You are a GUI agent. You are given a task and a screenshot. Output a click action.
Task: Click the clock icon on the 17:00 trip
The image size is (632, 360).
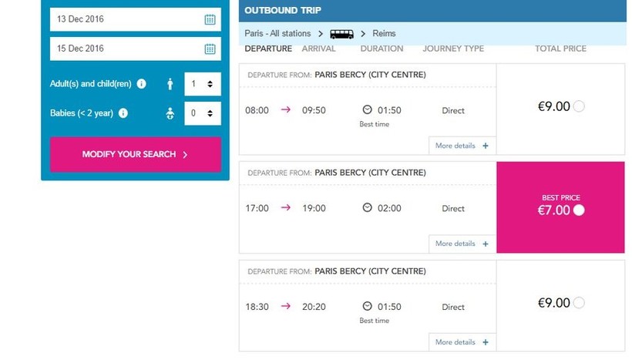pyautogui.click(x=368, y=208)
